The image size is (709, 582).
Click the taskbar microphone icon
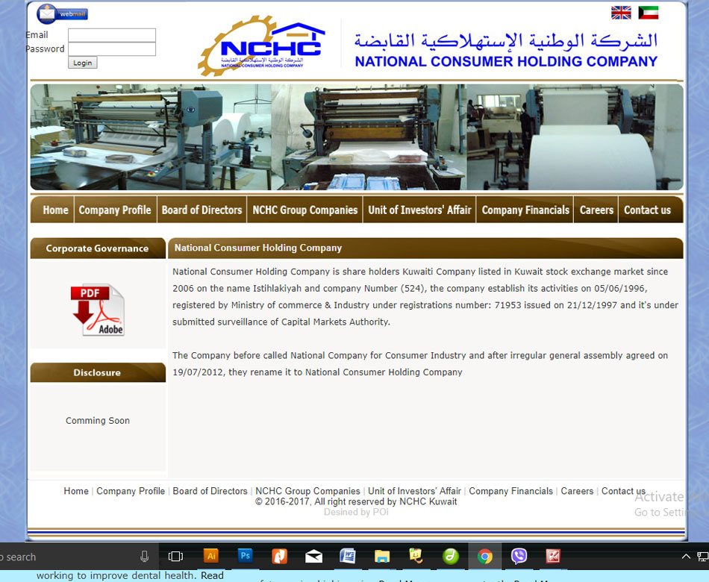pyautogui.click(x=145, y=556)
